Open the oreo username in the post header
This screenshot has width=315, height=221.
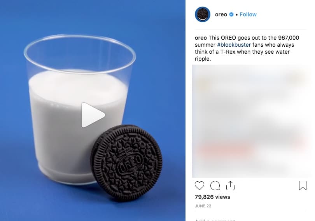[x=221, y=14]
